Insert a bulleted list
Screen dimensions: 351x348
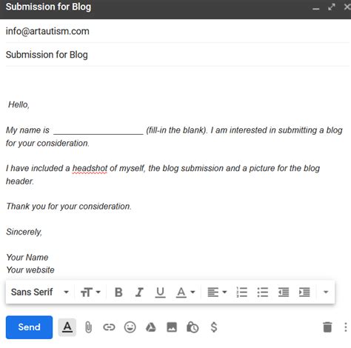[x=263, y=292]
